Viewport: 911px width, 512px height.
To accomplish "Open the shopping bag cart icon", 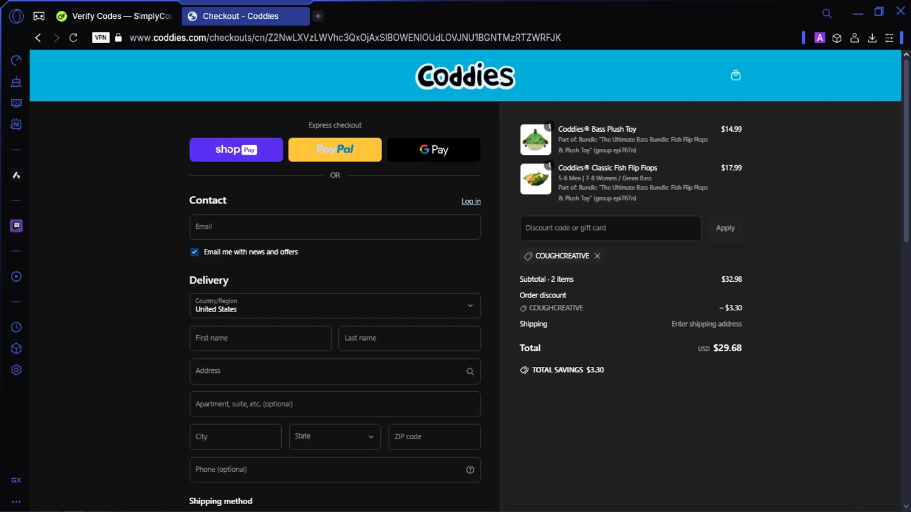I will 735,75.
